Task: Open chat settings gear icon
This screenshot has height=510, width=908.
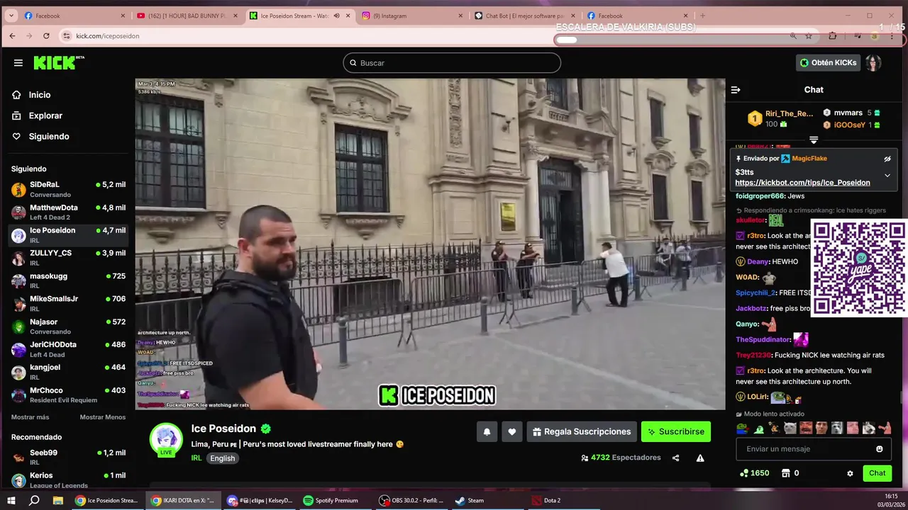Action: tap(850, 473)
